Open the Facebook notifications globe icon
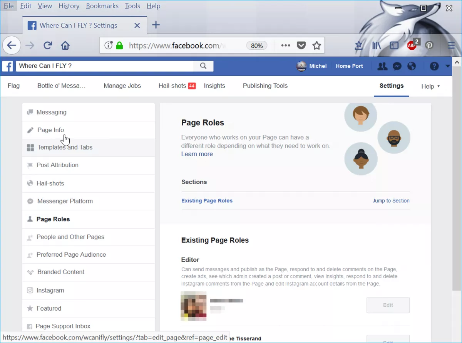 (412, 66)
